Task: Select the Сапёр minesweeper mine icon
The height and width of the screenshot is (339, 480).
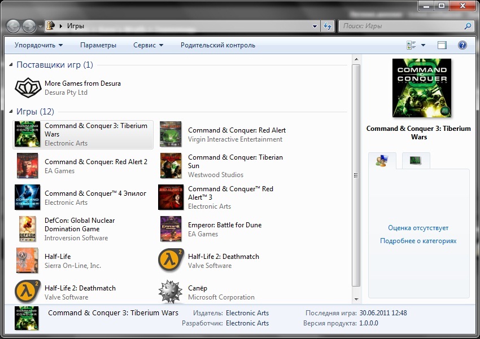Action: tap(171, 292)
